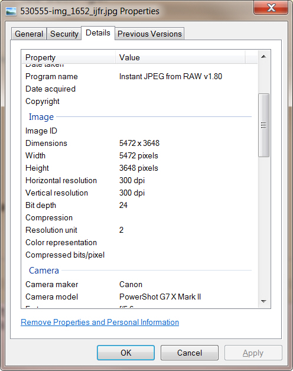Select the Date acquired value field
The image size is (293, 371).
(186, 89)
